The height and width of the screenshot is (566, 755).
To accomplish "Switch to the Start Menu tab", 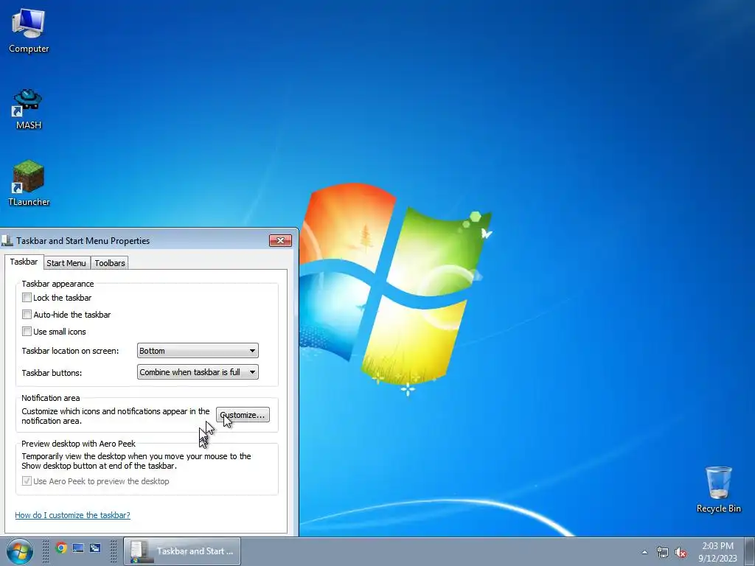I will pos(66,263).
